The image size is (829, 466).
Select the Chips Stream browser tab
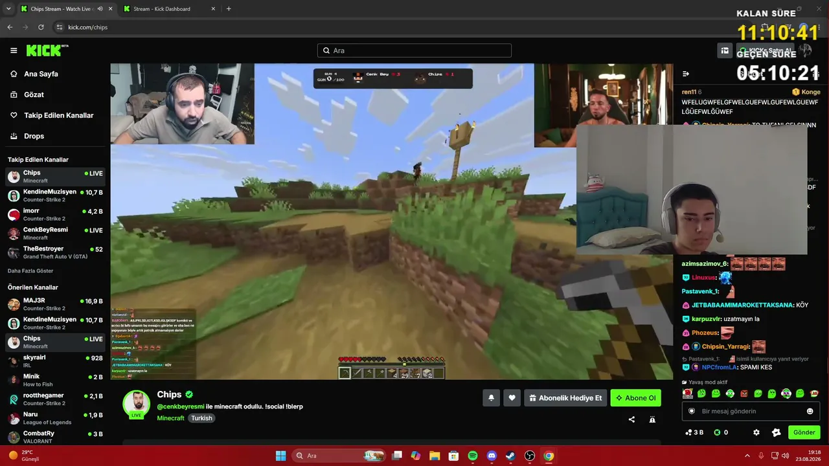coord(66,9)
